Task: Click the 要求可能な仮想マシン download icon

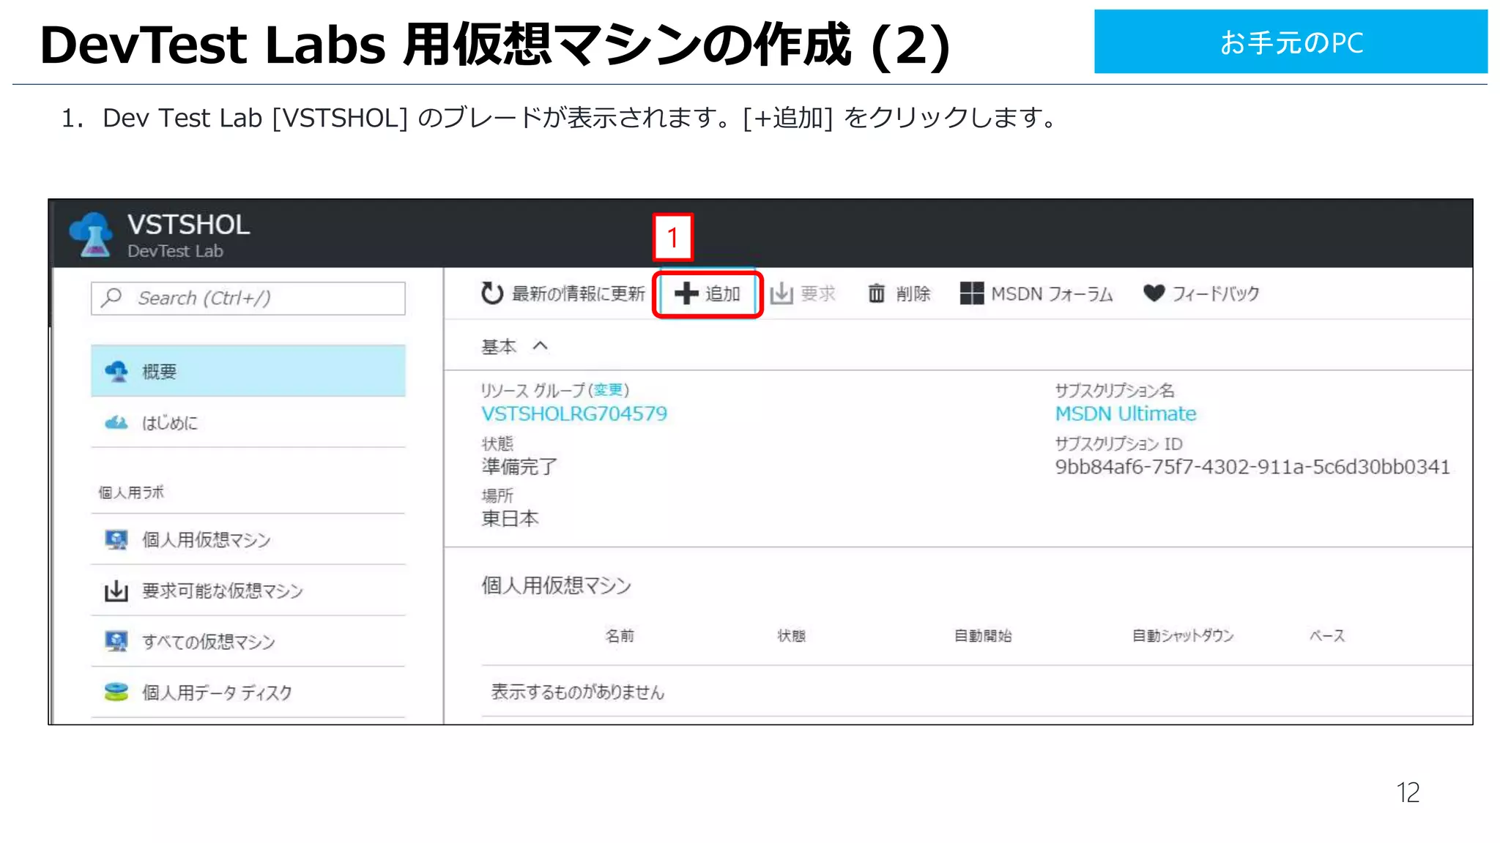Action: pos(116,591)
